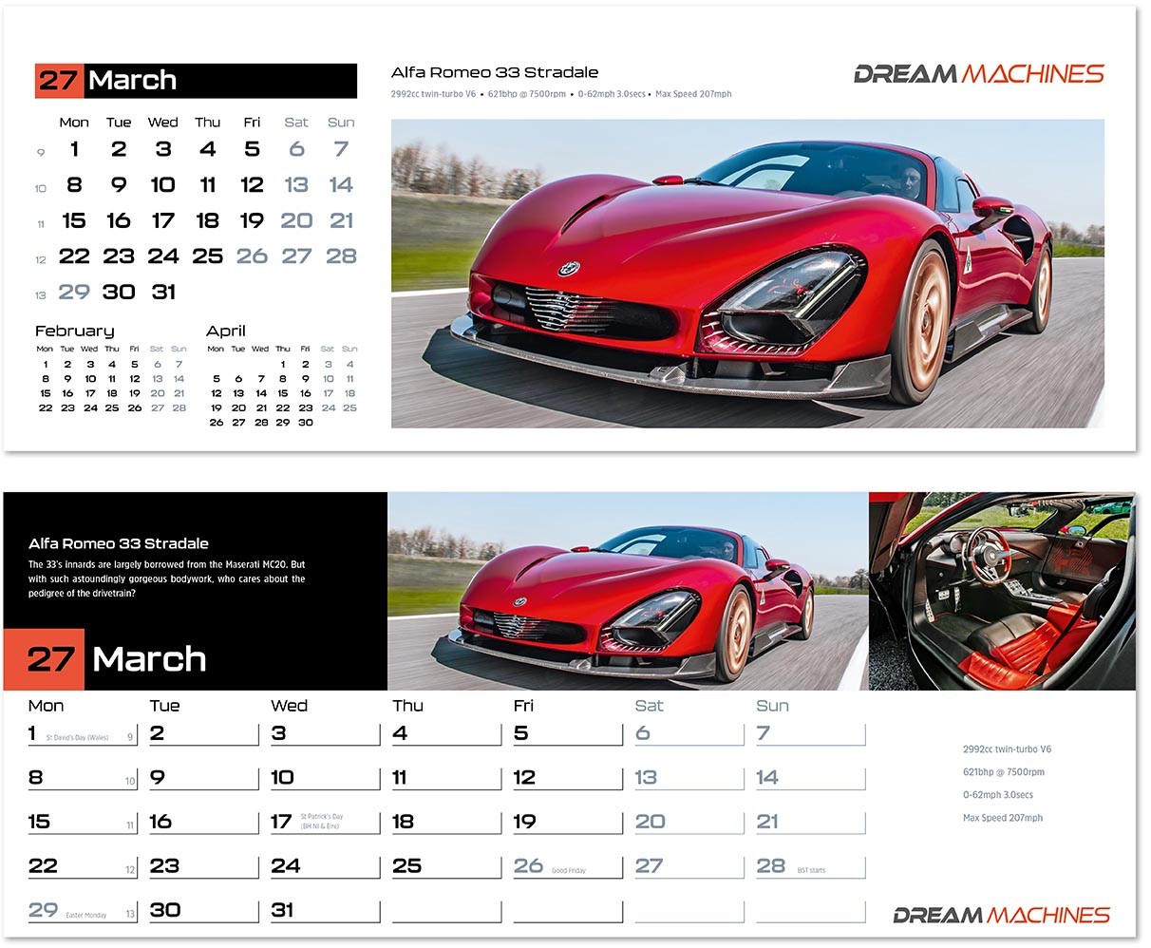Select the Alfa Romeo interior photo

click(1002, 589)
